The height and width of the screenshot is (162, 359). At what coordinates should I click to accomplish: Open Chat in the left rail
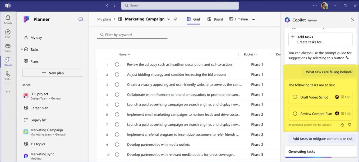pyautogui.click(x=8, y=34)
